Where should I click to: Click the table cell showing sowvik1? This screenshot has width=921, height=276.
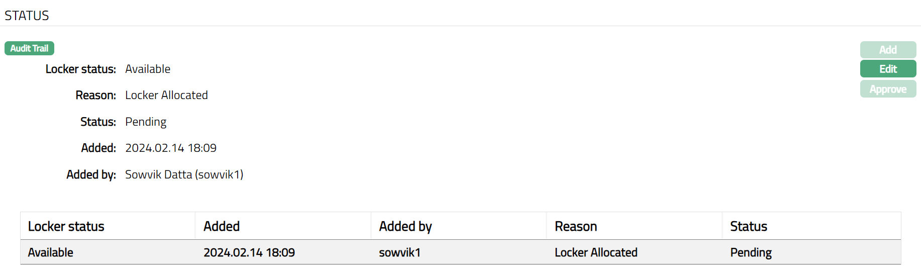coord(399,252)
